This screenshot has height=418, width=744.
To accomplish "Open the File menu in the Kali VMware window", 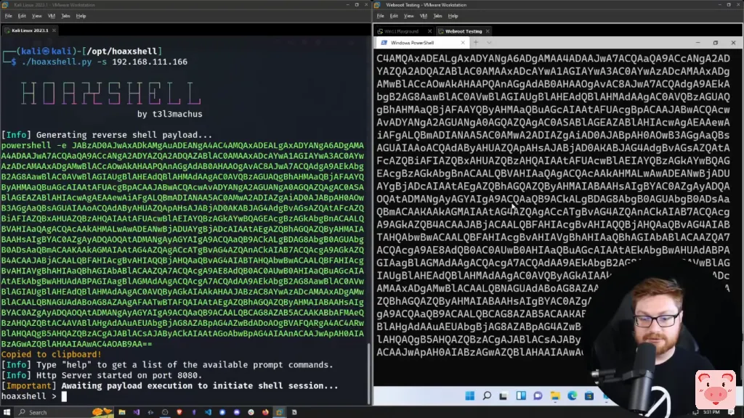I will tap(9, 16).
